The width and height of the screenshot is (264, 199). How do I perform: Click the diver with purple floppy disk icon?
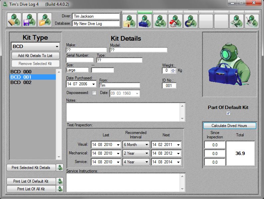click(x=30, y=20)
